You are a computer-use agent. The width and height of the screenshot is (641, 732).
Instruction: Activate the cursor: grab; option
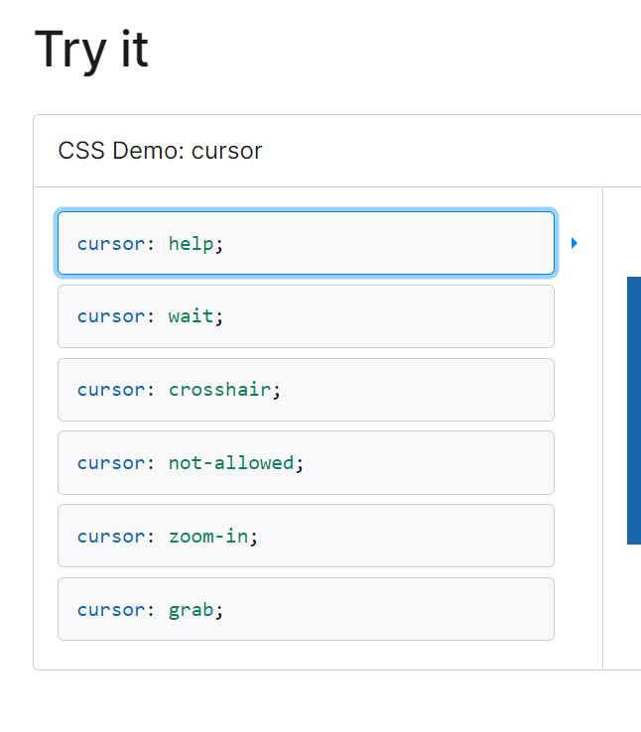306,609
